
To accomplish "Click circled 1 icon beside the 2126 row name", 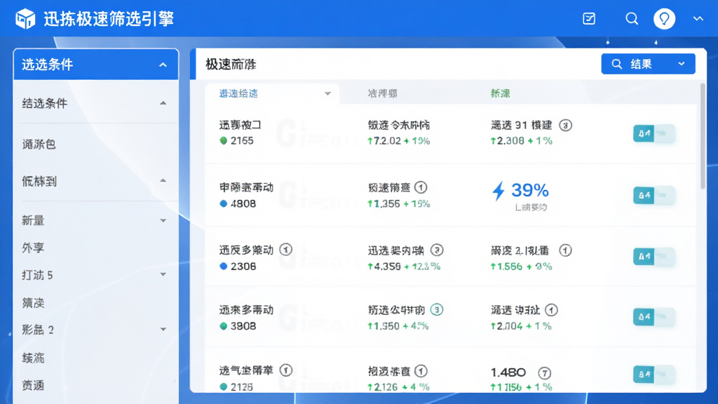I will pyautogui.click(x=286, y=370).
